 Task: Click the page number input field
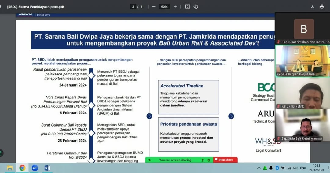133,6
